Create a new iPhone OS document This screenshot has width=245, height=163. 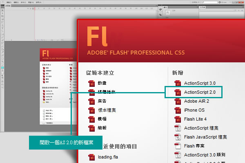coord(189,110)
